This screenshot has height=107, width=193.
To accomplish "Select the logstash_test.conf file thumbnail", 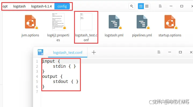I will click(x=86, y=22).
